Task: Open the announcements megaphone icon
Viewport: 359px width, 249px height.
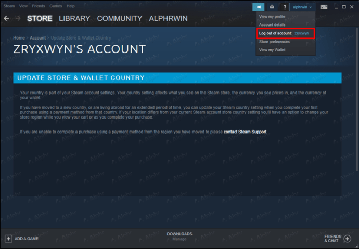Action: [258, 7]
